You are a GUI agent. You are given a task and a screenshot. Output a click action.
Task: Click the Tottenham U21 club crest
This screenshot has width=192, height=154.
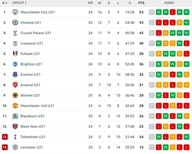pyautogui.click(x=15, y=137)
